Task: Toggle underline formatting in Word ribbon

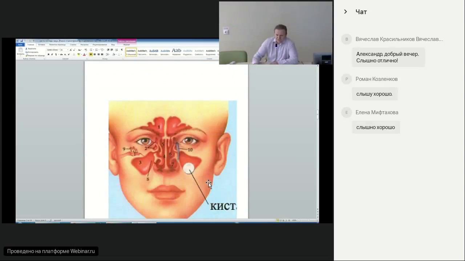Action: pos(56,54)
